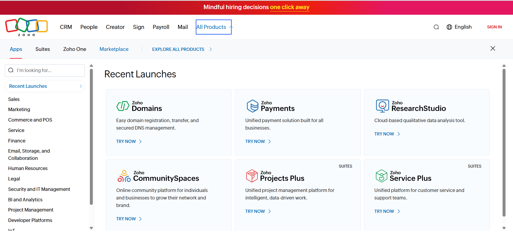Switch to the Zoho One tab
513x234 pixels.
click(75, 49)
